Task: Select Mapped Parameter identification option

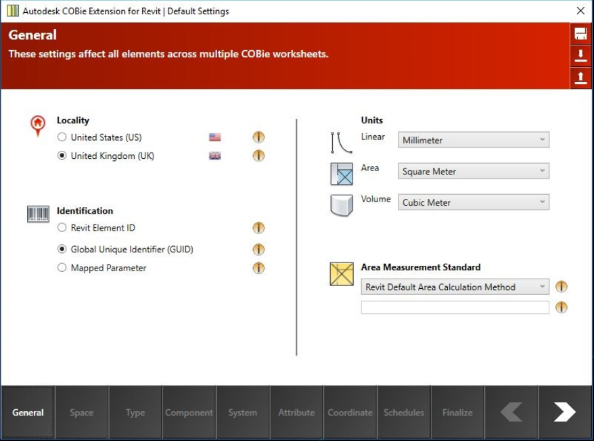Action: click(x=63, y=268)
